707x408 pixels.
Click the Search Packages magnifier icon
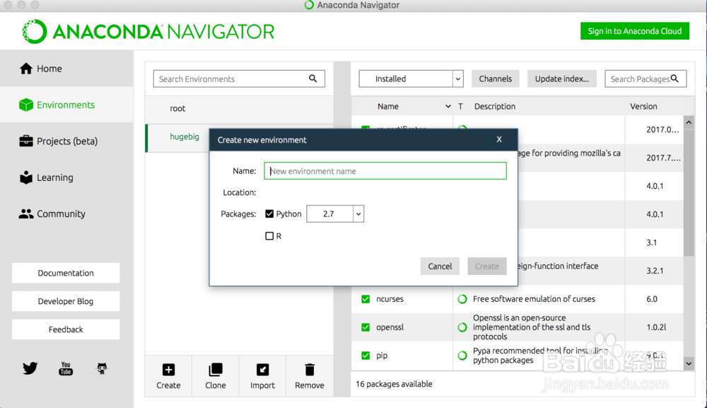click(x=674, y=78)
